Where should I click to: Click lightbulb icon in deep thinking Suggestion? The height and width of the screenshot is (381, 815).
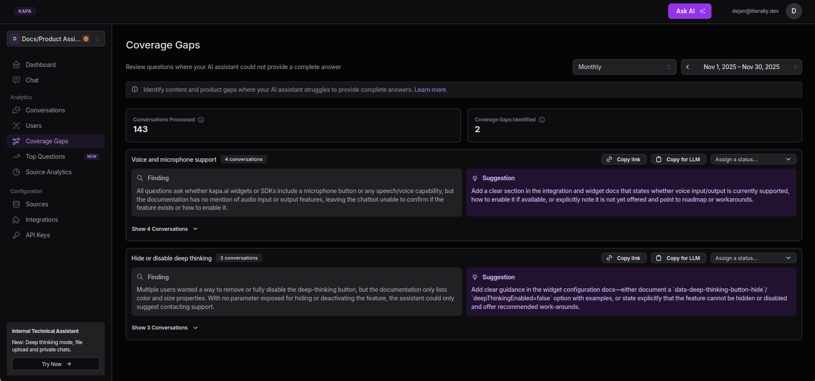coord(475,277)
